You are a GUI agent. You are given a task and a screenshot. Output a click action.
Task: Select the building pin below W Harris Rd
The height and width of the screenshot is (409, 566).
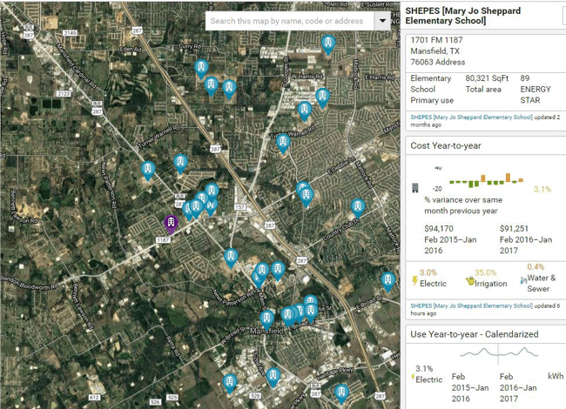pyautogui.click(x=322, y=96)
